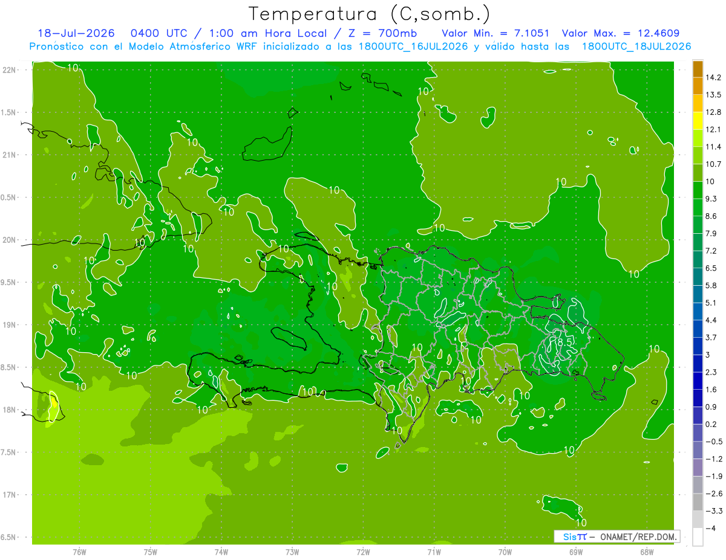Pick the yellow swatch between 12.8 and 12.1
Screen dimensions: 726x560
698,121
